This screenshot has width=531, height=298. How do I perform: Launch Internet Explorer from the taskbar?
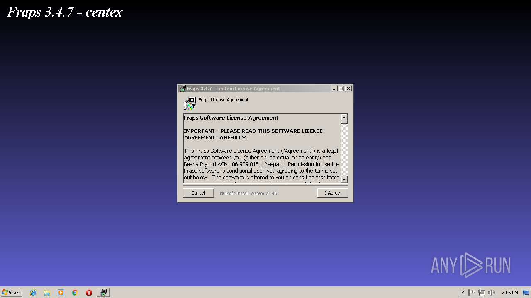[33, 293]
